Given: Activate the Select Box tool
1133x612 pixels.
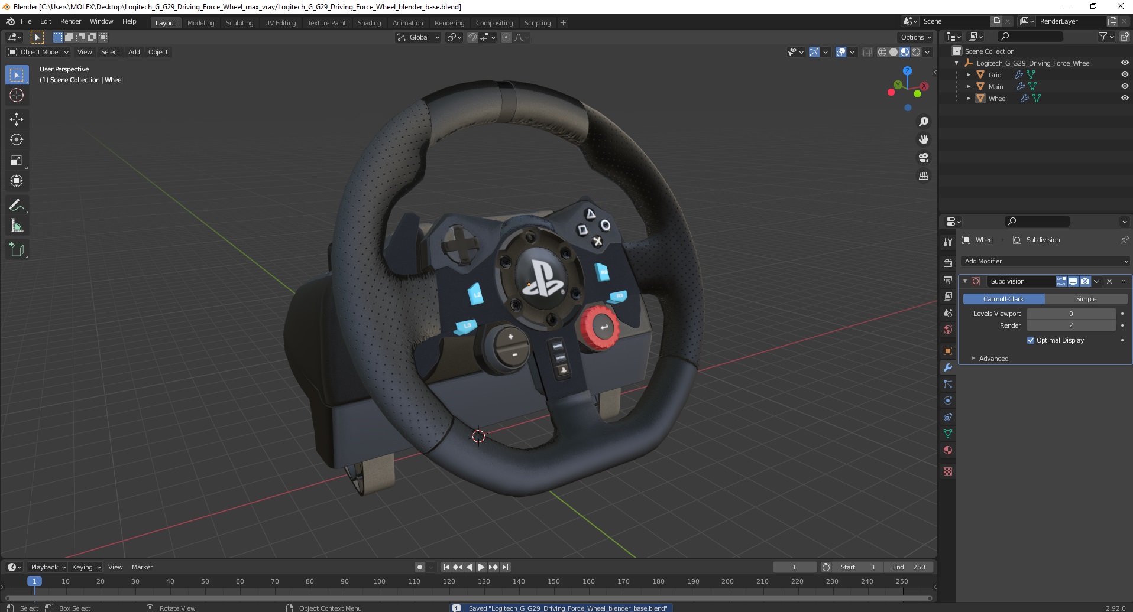Looking at the screenshot, I should 17,75.
